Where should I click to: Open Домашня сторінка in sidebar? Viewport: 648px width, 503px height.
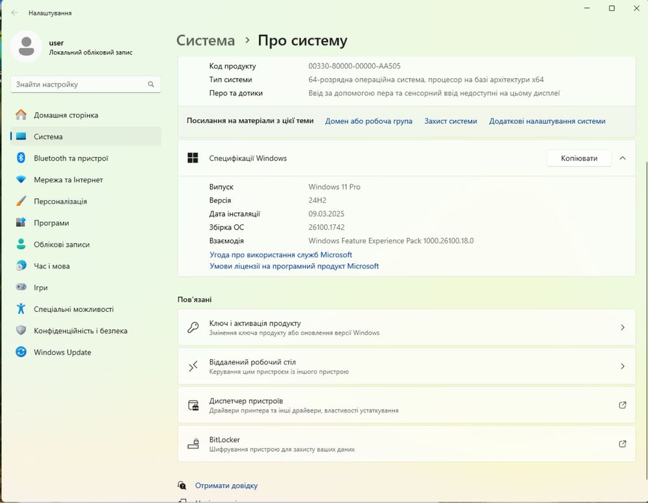86,115
